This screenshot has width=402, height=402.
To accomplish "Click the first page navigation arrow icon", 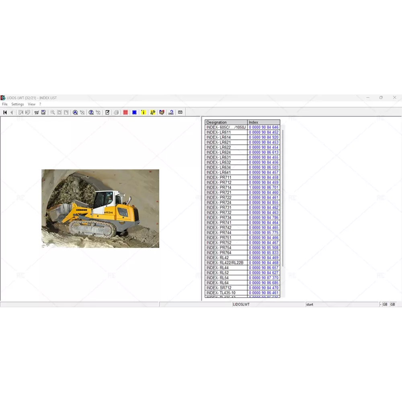I will [x=5, y=113].
